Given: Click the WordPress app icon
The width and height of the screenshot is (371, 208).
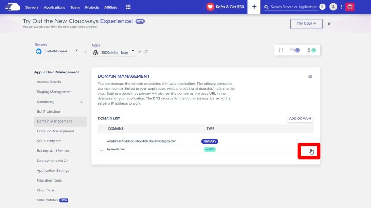Looking at the screenshot, I should tap(96, 52).
